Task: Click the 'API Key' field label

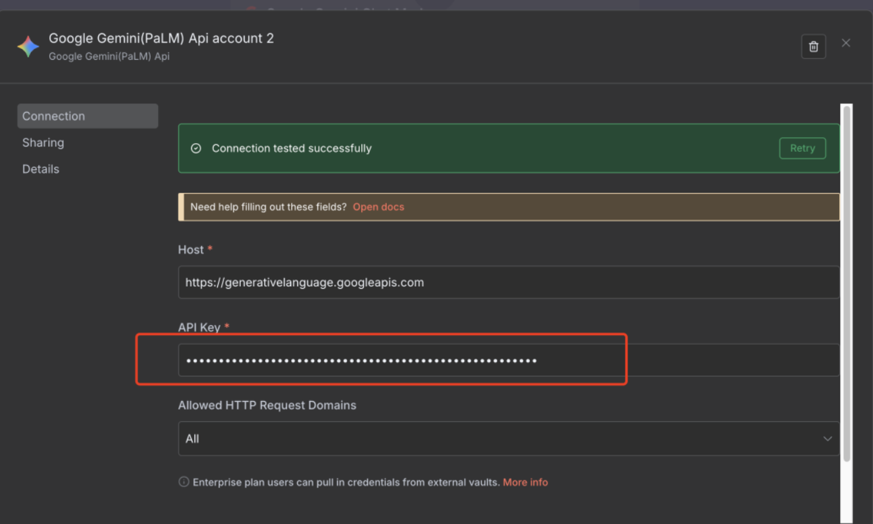Action: 199,328
